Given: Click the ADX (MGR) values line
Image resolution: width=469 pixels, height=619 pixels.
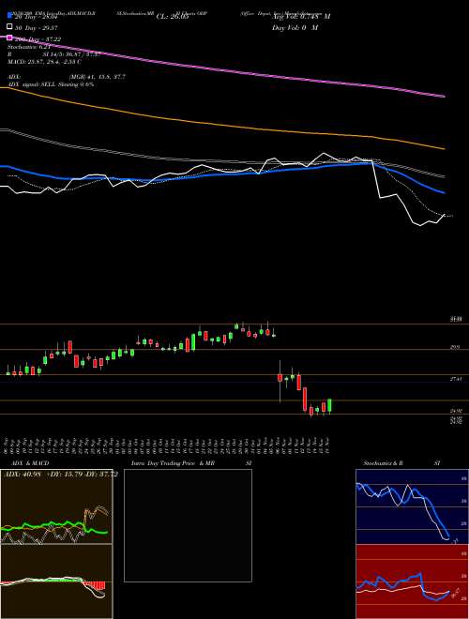Looking at the screenshot, I should (x=67, y=77).
